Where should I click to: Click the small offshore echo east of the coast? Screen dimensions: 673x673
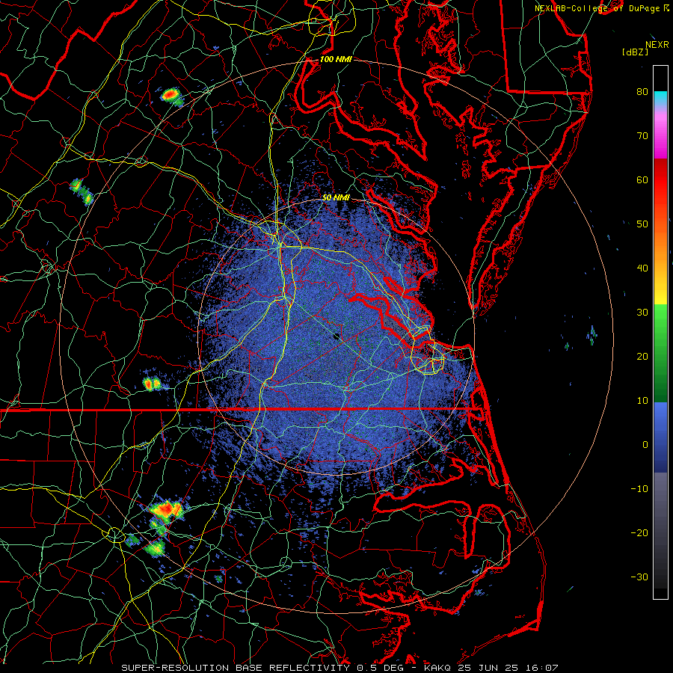(592, 335)
